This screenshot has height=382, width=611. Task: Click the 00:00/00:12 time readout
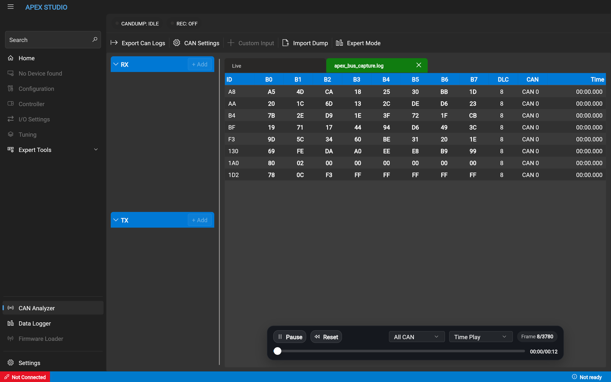544,351
